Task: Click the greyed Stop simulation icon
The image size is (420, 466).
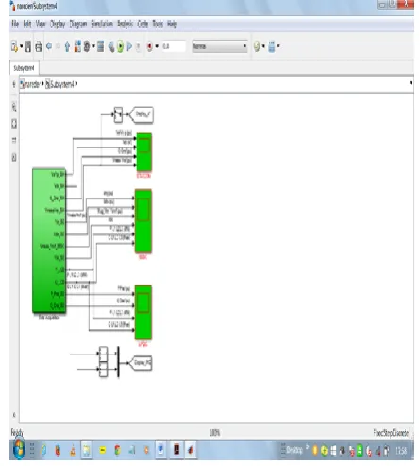Action: (x=138, y=47)
